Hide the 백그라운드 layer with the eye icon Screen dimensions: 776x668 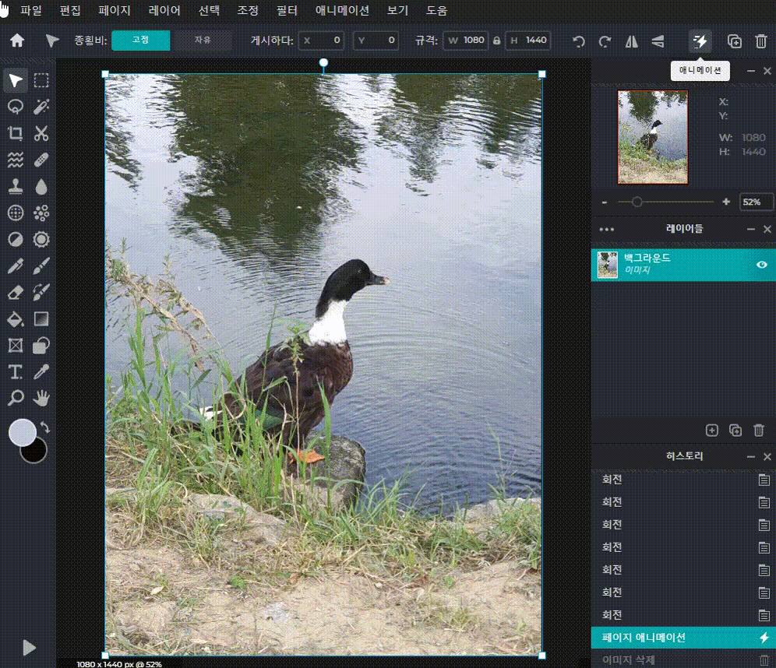(762, 265)
